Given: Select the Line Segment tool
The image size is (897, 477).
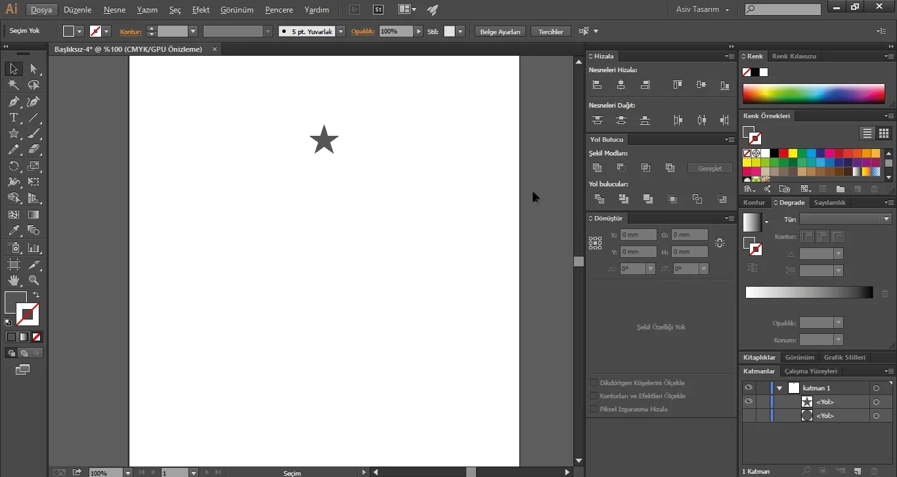Looking at the screenshot, I should [x=33, y=117].
